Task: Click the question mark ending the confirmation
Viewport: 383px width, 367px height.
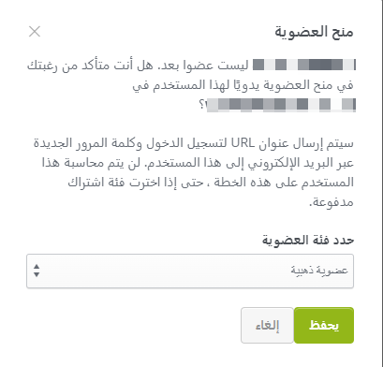Action: pos(202,105)
